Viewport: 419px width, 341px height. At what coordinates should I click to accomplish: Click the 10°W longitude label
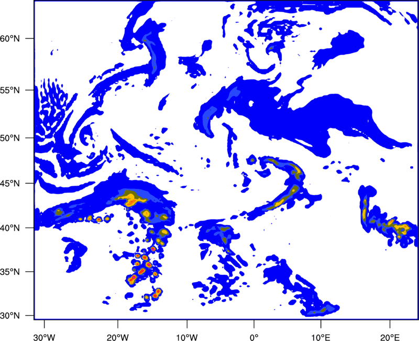(x=187, y=337)
